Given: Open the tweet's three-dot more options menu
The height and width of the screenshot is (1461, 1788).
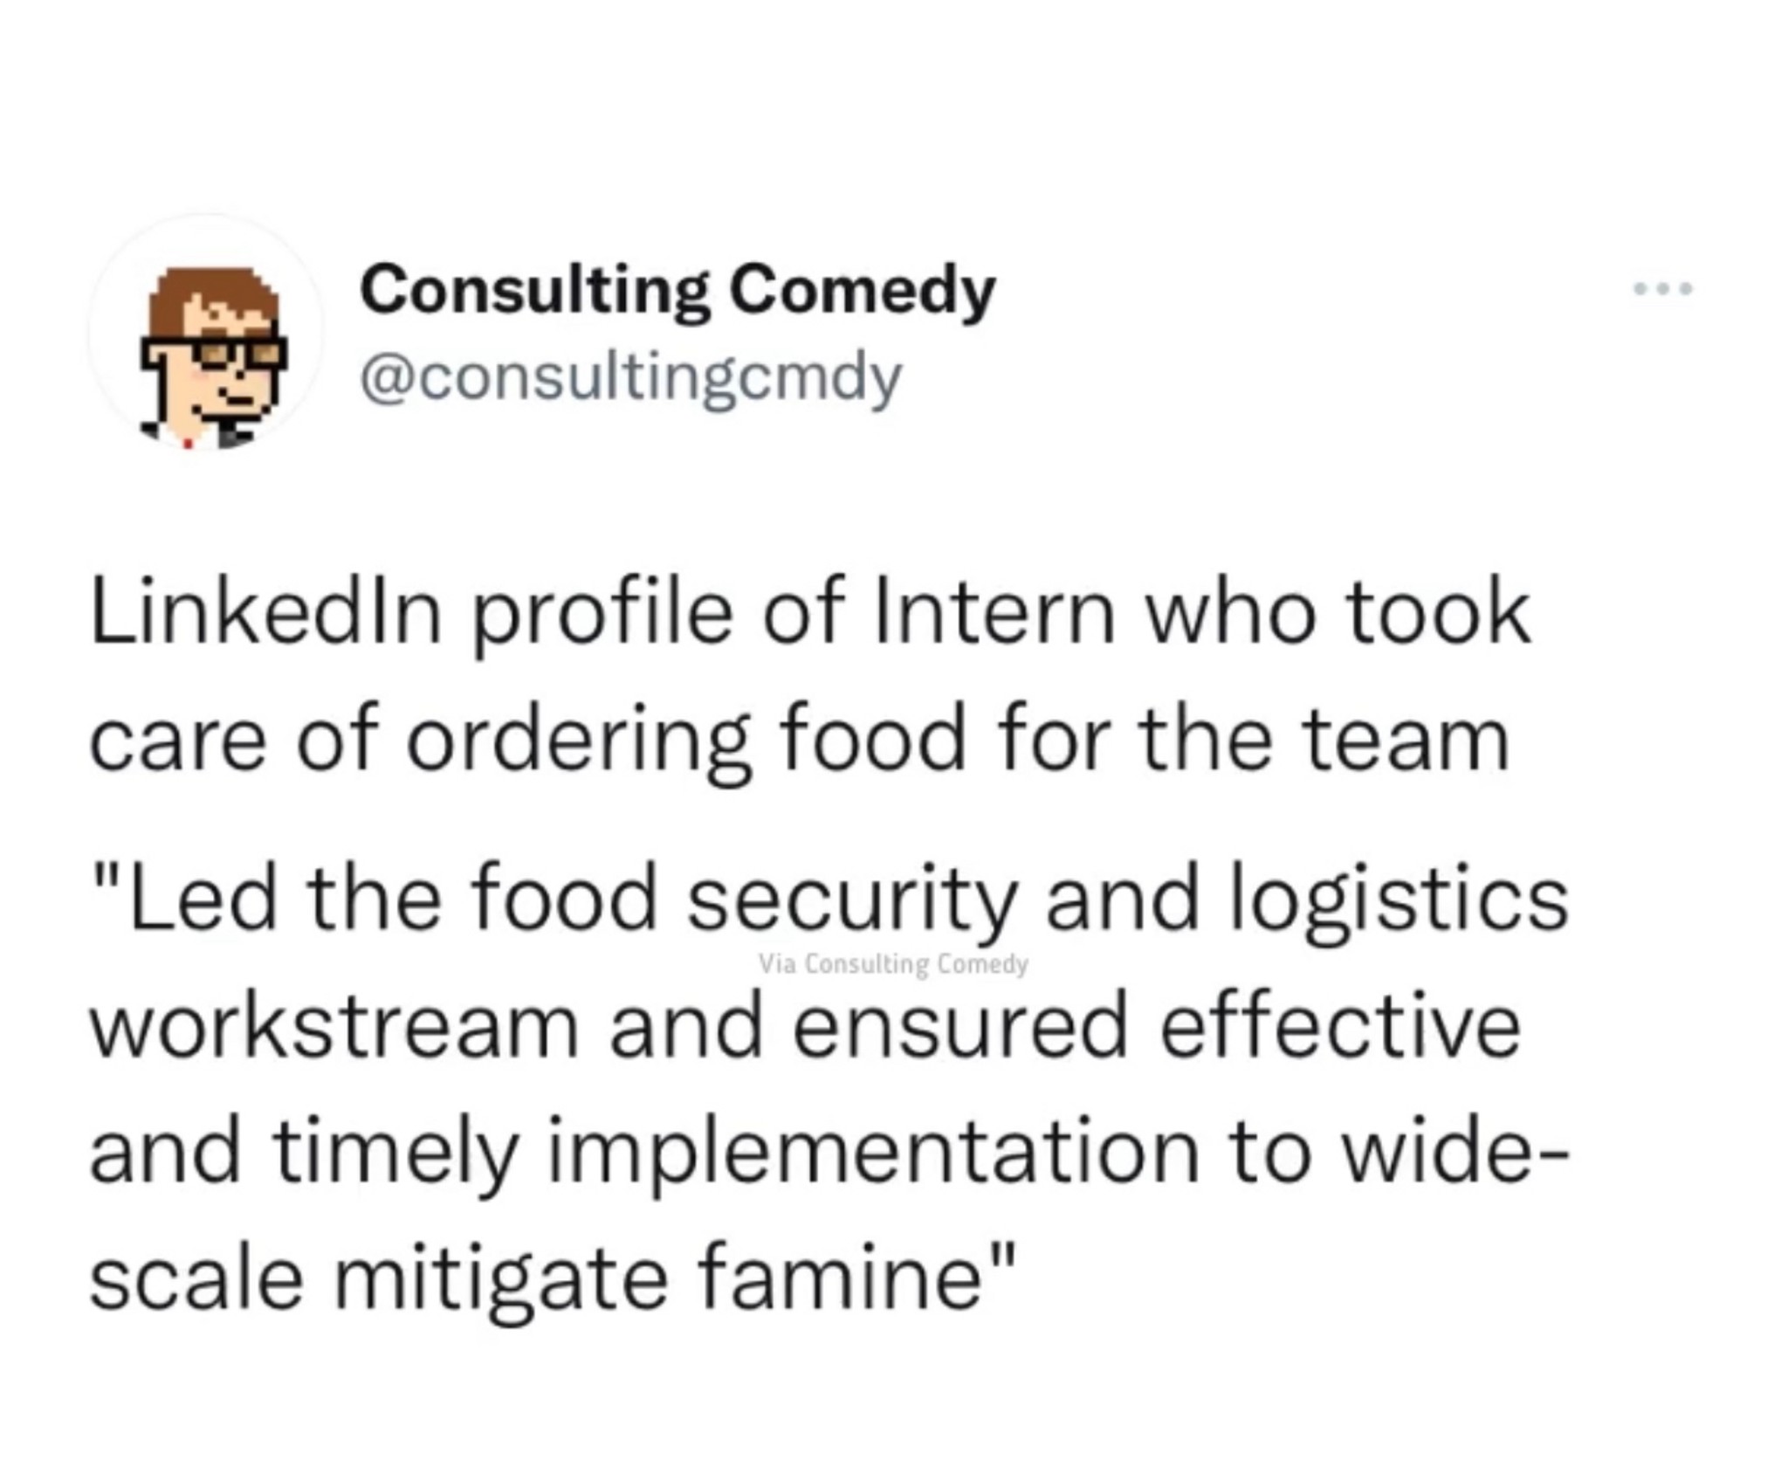Looking at the screenshot, I should coord(1663,287).
